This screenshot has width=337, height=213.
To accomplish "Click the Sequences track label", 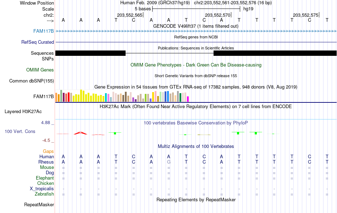I will tap(42, 53).
